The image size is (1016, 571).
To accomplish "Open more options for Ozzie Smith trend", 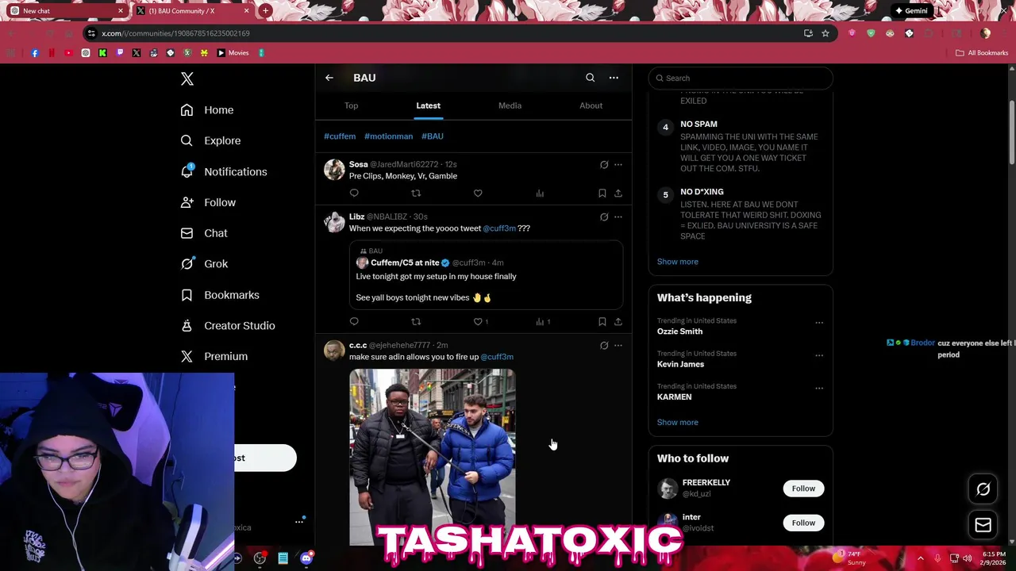I will 819,323.
